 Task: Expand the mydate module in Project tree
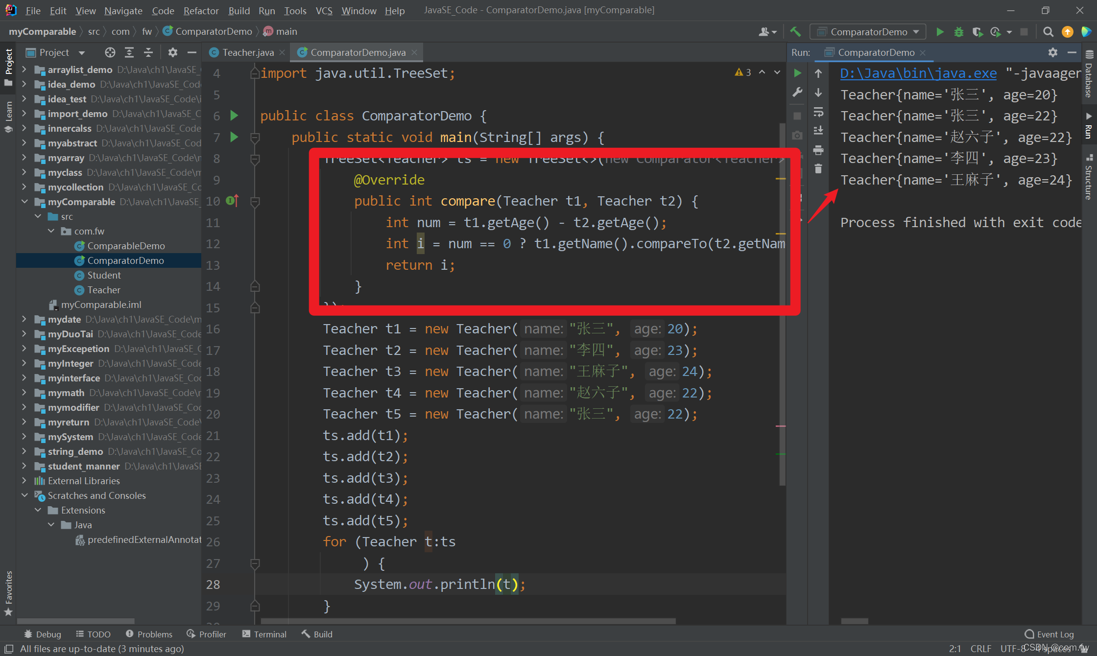[24, 319]
